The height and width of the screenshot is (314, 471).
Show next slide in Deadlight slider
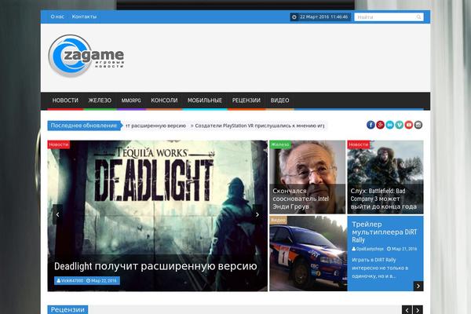(x=257, y=214)
